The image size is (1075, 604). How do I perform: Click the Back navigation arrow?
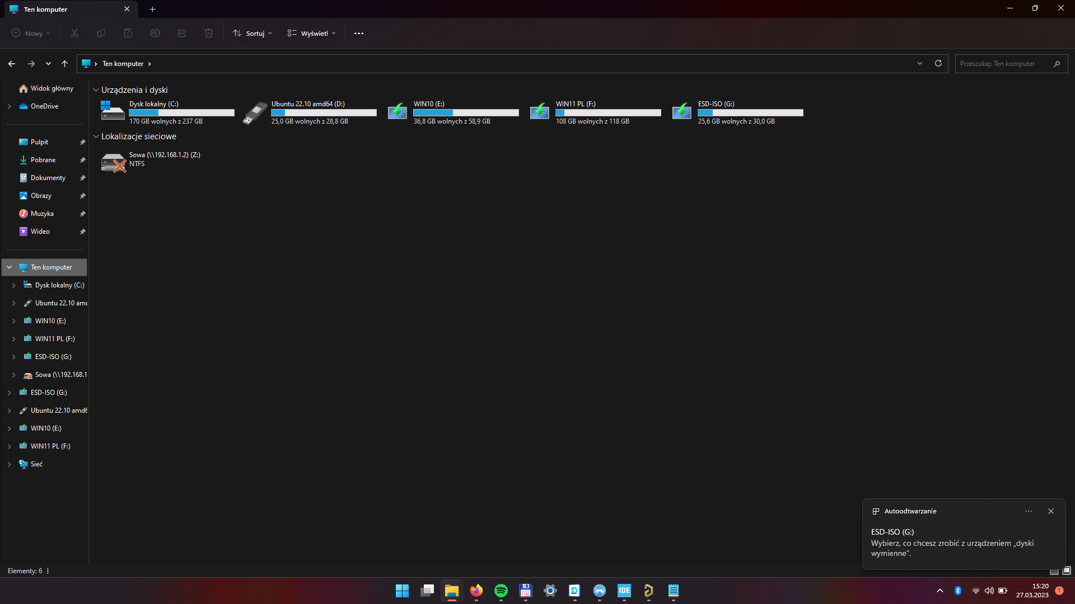12,64
